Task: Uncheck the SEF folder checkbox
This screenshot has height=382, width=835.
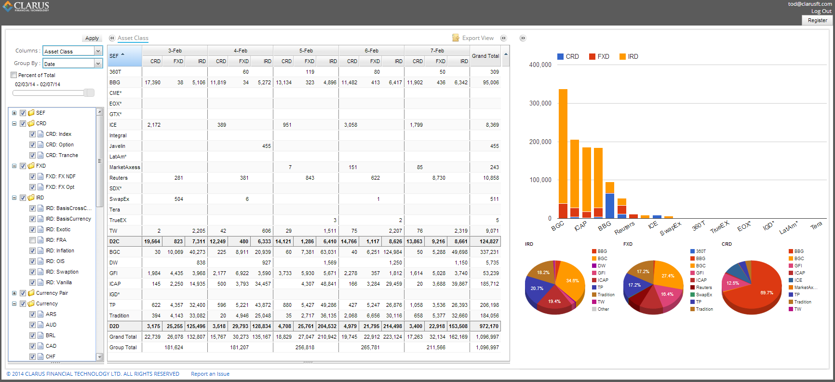Action: point(23,113)
